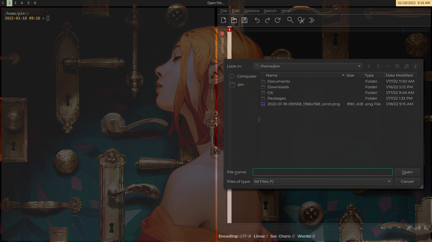
Task: Switch to the Untitled tab
Action: click(223, 44)
